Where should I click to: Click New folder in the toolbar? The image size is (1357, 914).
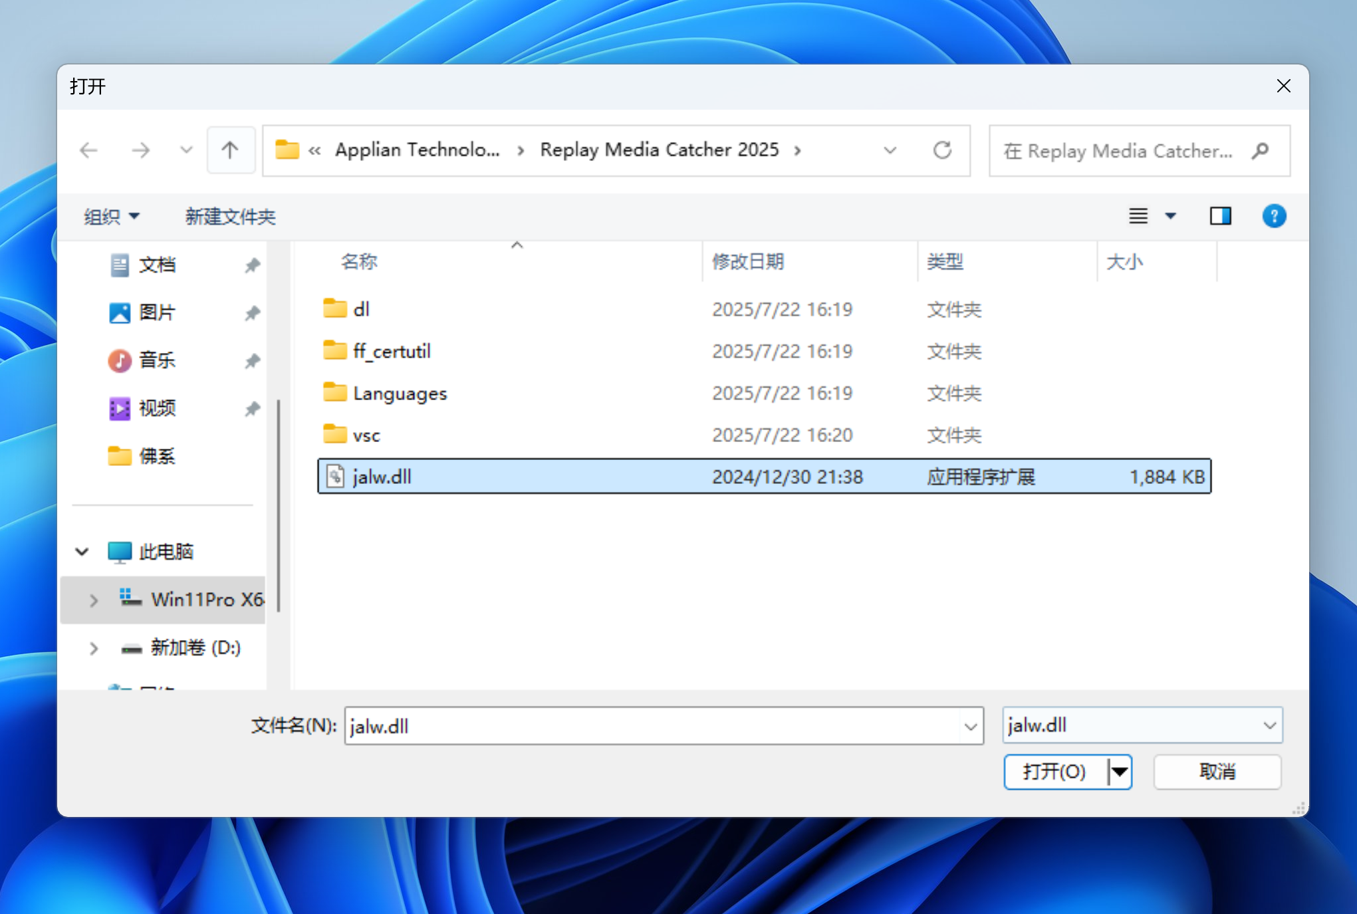[230, 217]
